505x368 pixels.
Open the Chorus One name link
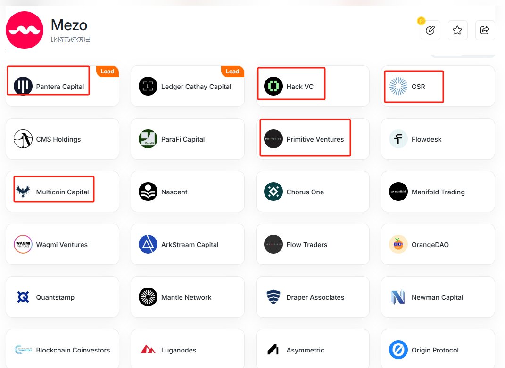[305, 192]
